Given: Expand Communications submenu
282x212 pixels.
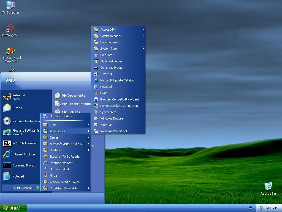Looking at the screenshot, I should [x=118, y=36].
